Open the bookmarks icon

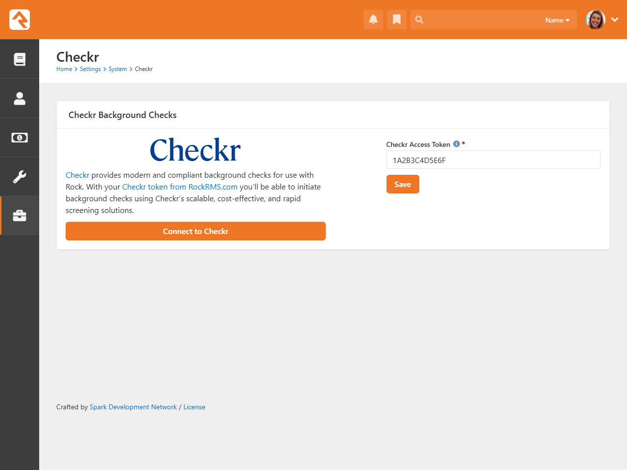397,20
